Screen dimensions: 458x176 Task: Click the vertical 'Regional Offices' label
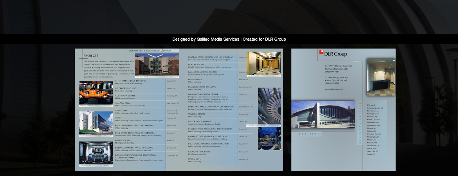(361, 123)
